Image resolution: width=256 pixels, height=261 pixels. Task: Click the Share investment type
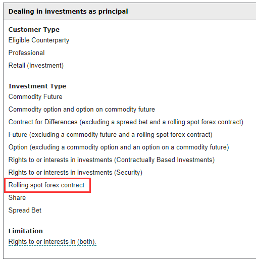point(17,198)
